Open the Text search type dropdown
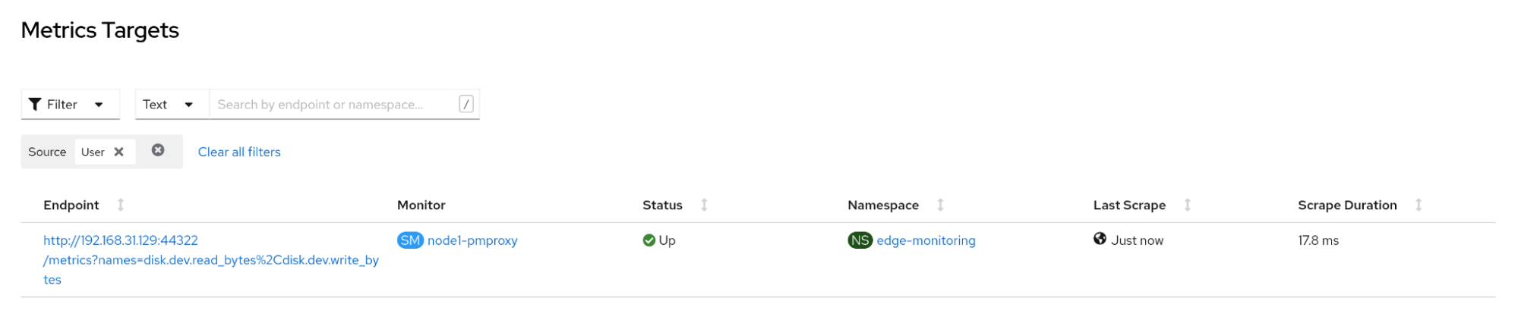Image resolution: width=1518 pixels, height=317 pixels. (169, 105)
